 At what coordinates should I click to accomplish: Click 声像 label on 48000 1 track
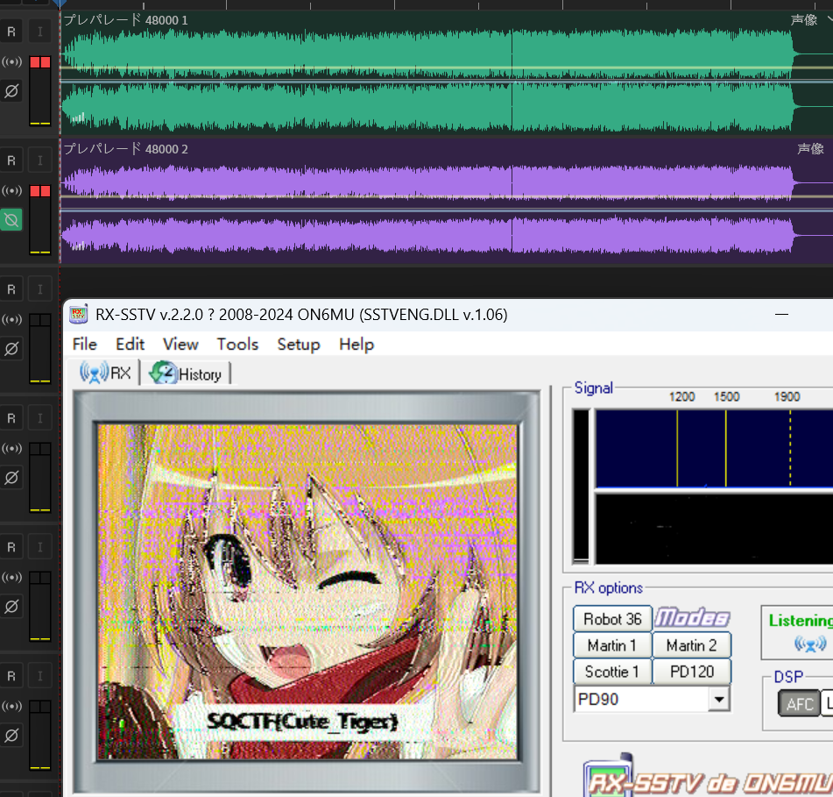pos(803,19)
